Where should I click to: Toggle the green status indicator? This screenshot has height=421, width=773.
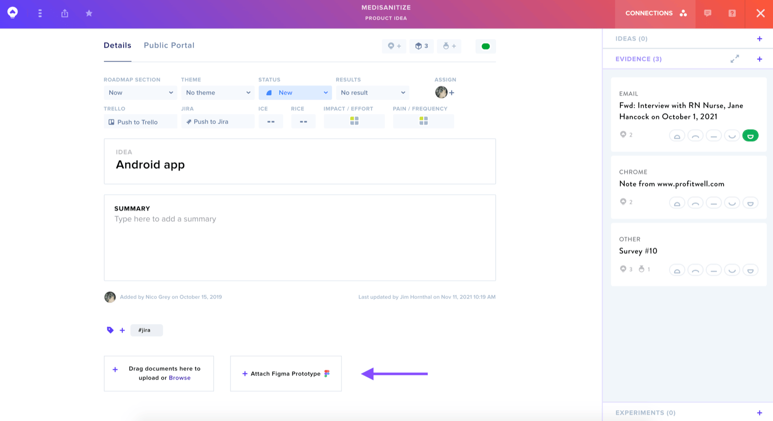pos(486,46)
